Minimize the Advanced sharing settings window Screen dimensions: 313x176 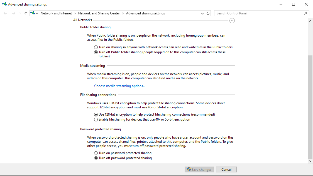pyautogui.click(x=281, y=4)
